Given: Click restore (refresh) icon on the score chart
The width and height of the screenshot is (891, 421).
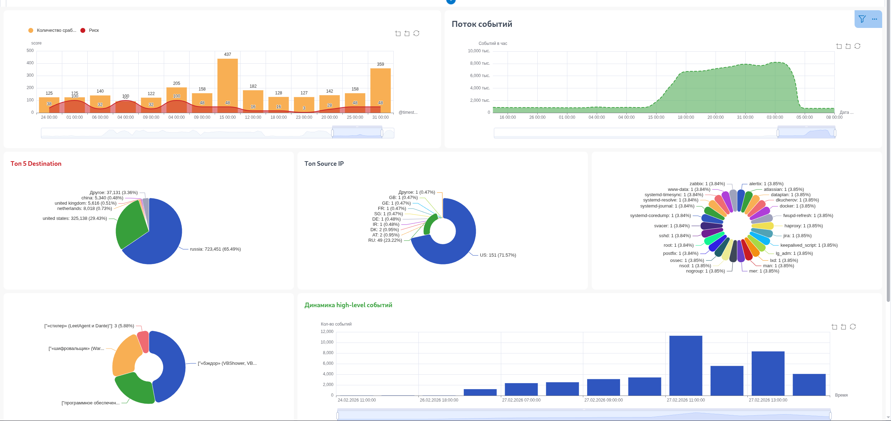Looking at the screenshot, I should [x=416, y=33].
